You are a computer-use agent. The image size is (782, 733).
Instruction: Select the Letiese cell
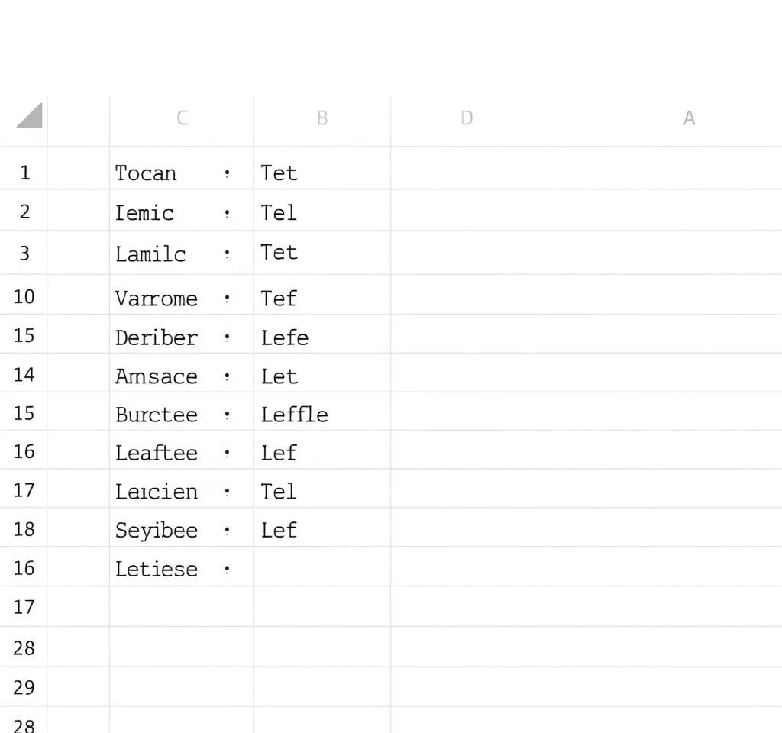pyautogui.click(x=157, y=569)
